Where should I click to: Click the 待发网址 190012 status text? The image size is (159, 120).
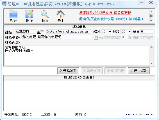(18, 114)
